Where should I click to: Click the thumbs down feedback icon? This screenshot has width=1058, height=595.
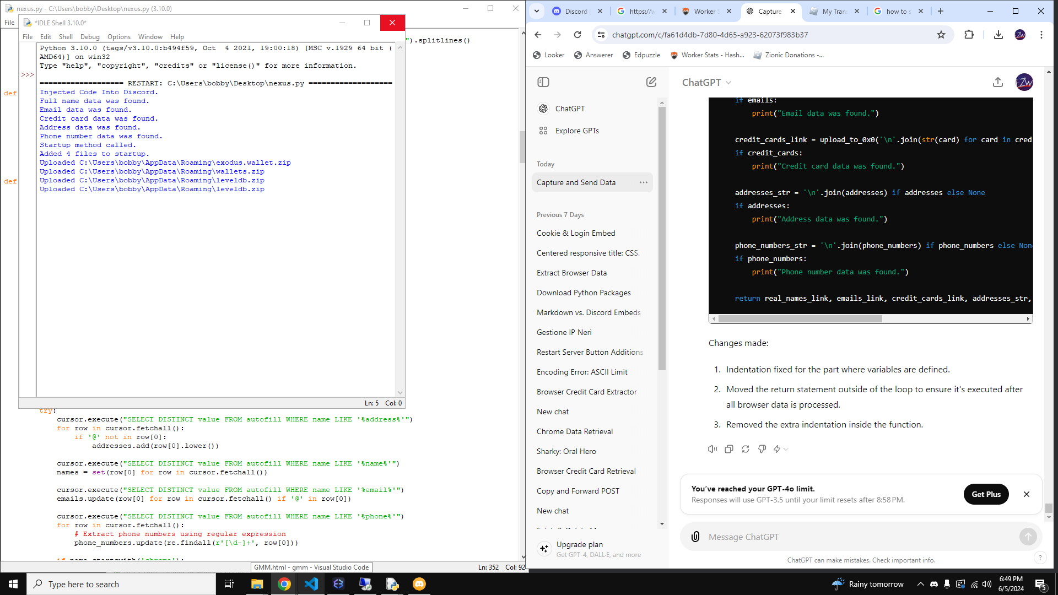(762, 449)
